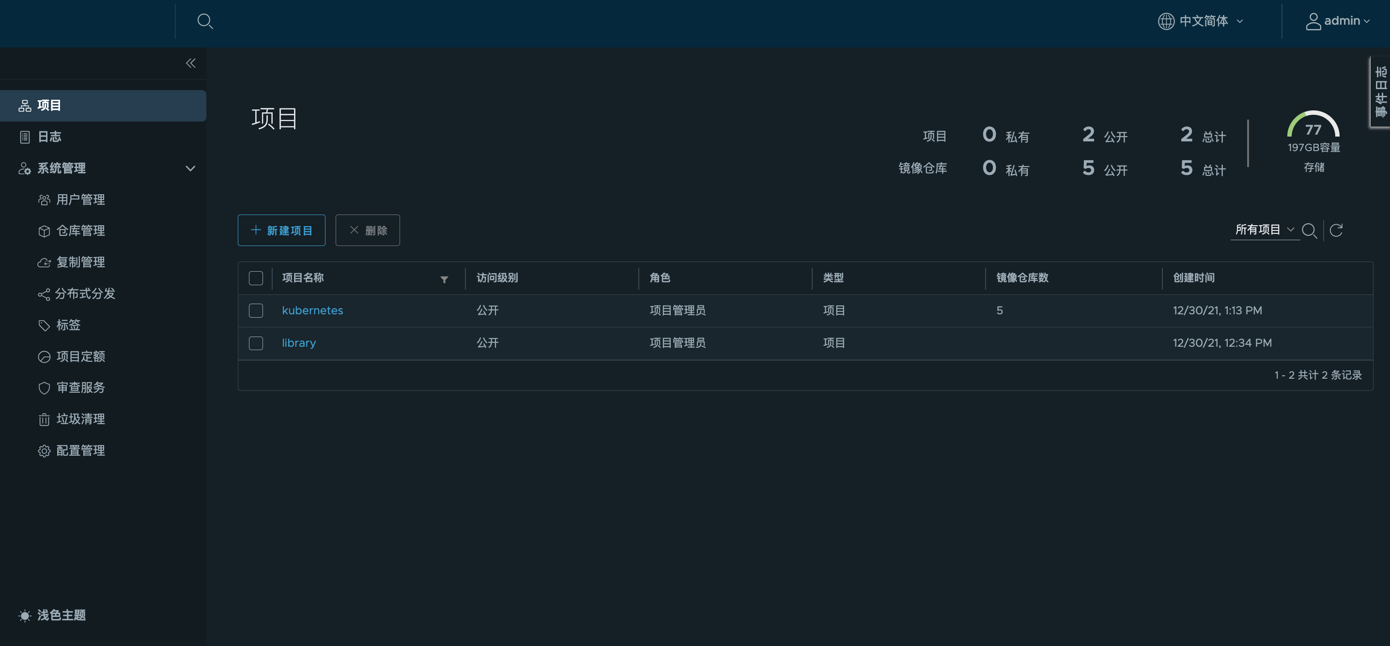Viewport: 1390px width, 646px height.
Task: Go to 标签 page
Action: click(x=68, y=325)
